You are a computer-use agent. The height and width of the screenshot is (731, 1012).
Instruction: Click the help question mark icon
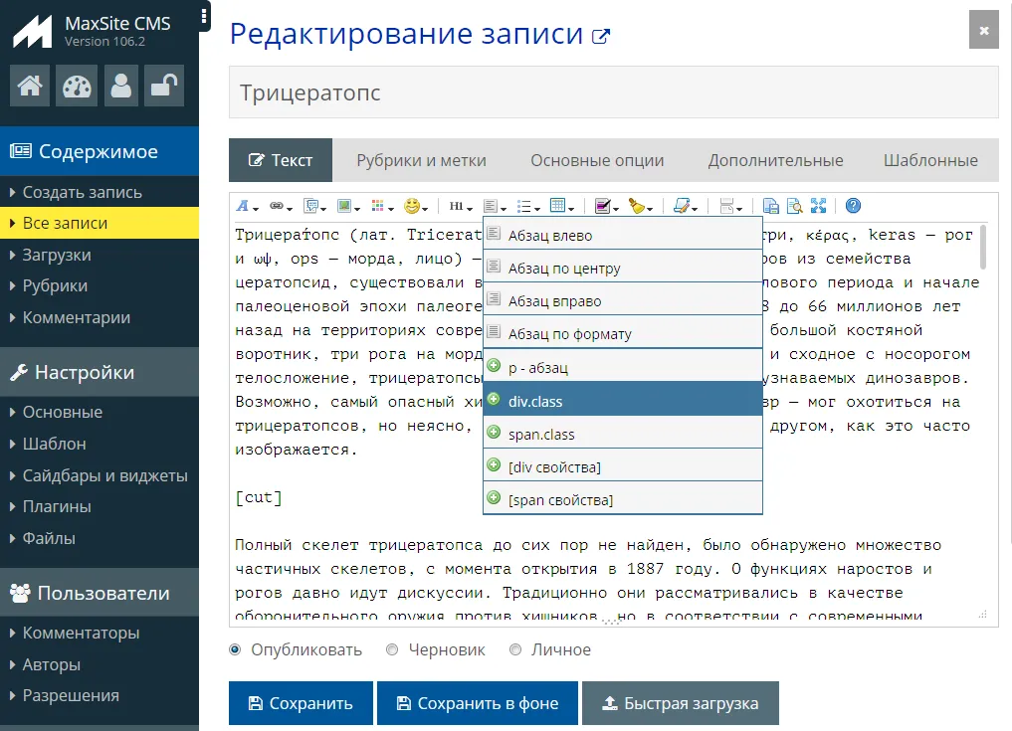point(853,206)
